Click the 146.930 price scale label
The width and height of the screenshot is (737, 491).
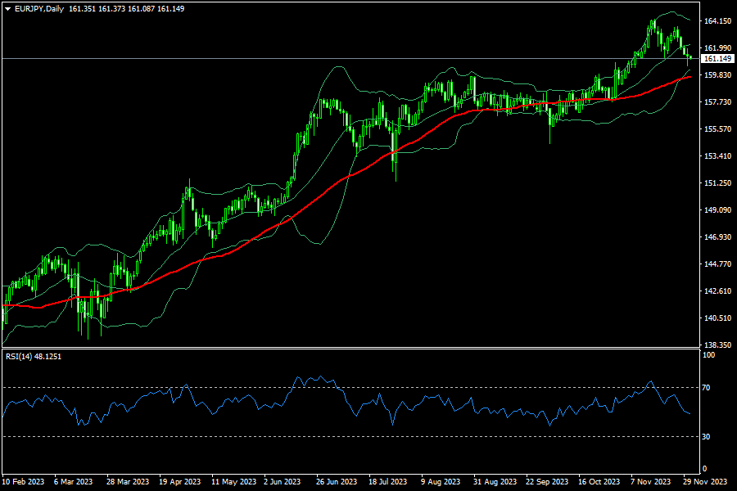tap(717, 237)
